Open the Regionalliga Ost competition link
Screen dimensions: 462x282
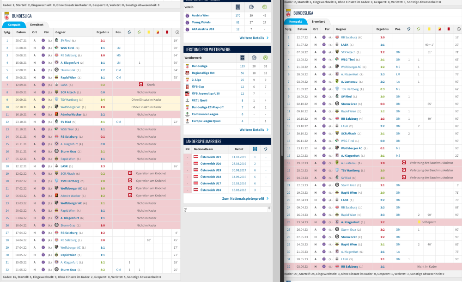pos(203,73)
